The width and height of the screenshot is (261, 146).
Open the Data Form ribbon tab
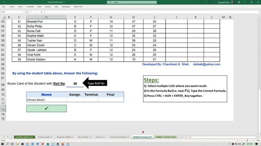(x=78, y=7)
